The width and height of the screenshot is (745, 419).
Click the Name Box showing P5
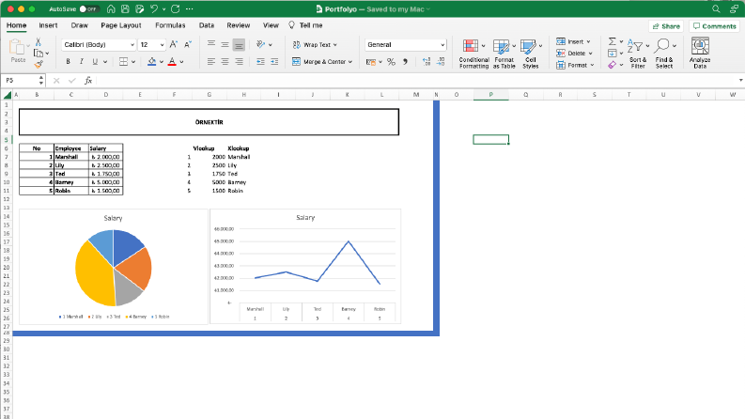23,80
